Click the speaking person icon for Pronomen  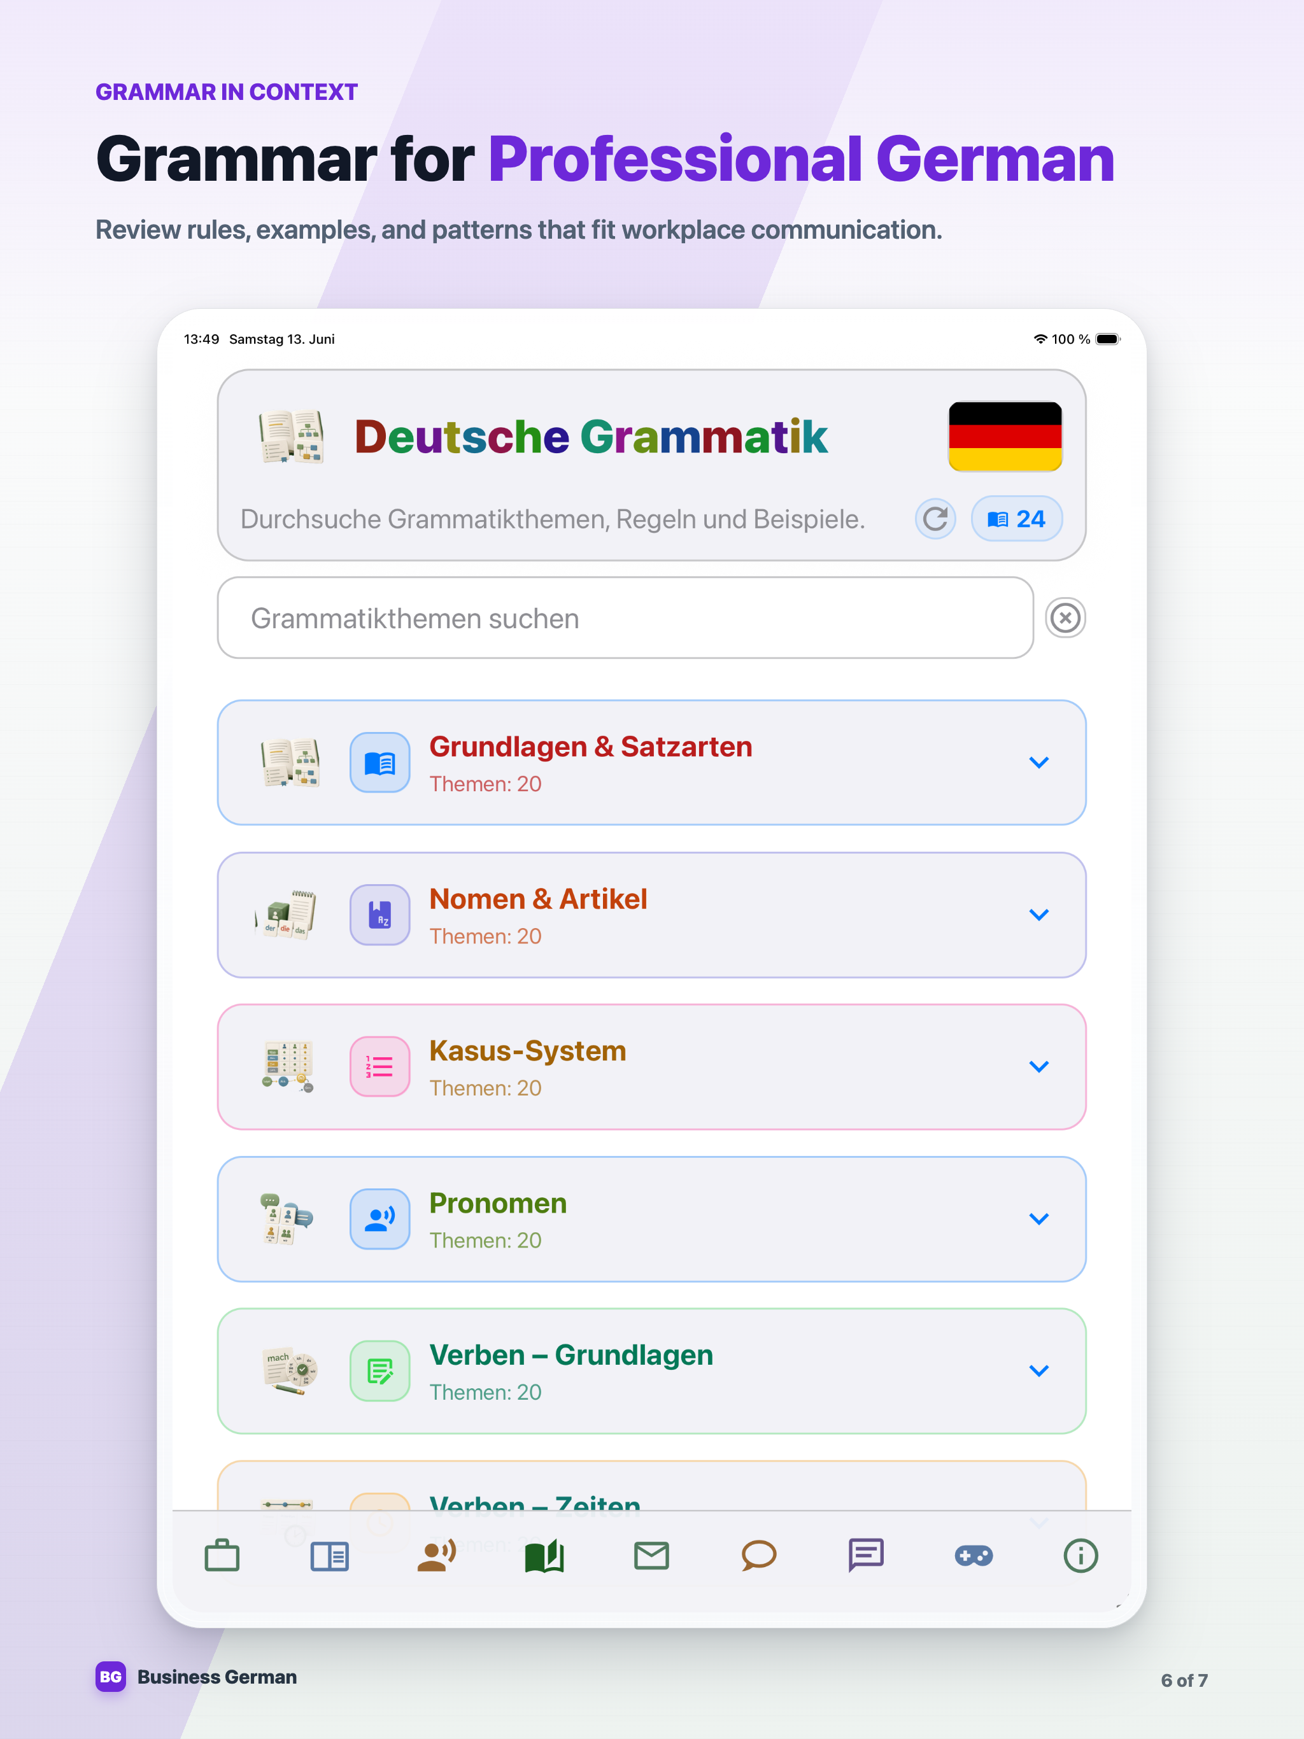pos(380,1220)
